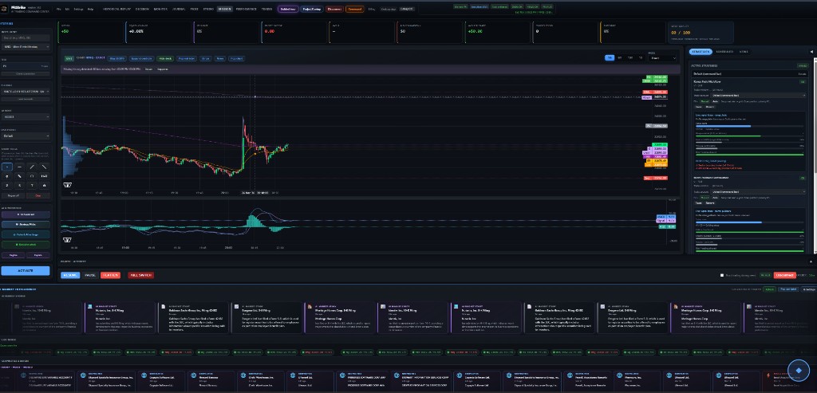Open the Settings menu
This screenshot has width=817, height=393.
click(x=78, y=10)
